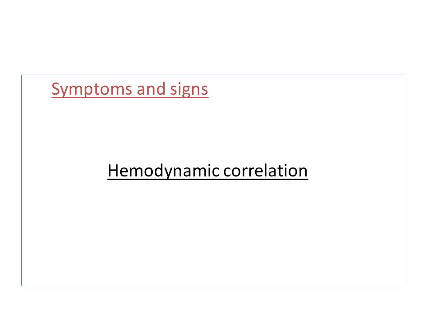Click the word 'signs' in the heading
Screen dimensions: 426x320
[189, 90]
